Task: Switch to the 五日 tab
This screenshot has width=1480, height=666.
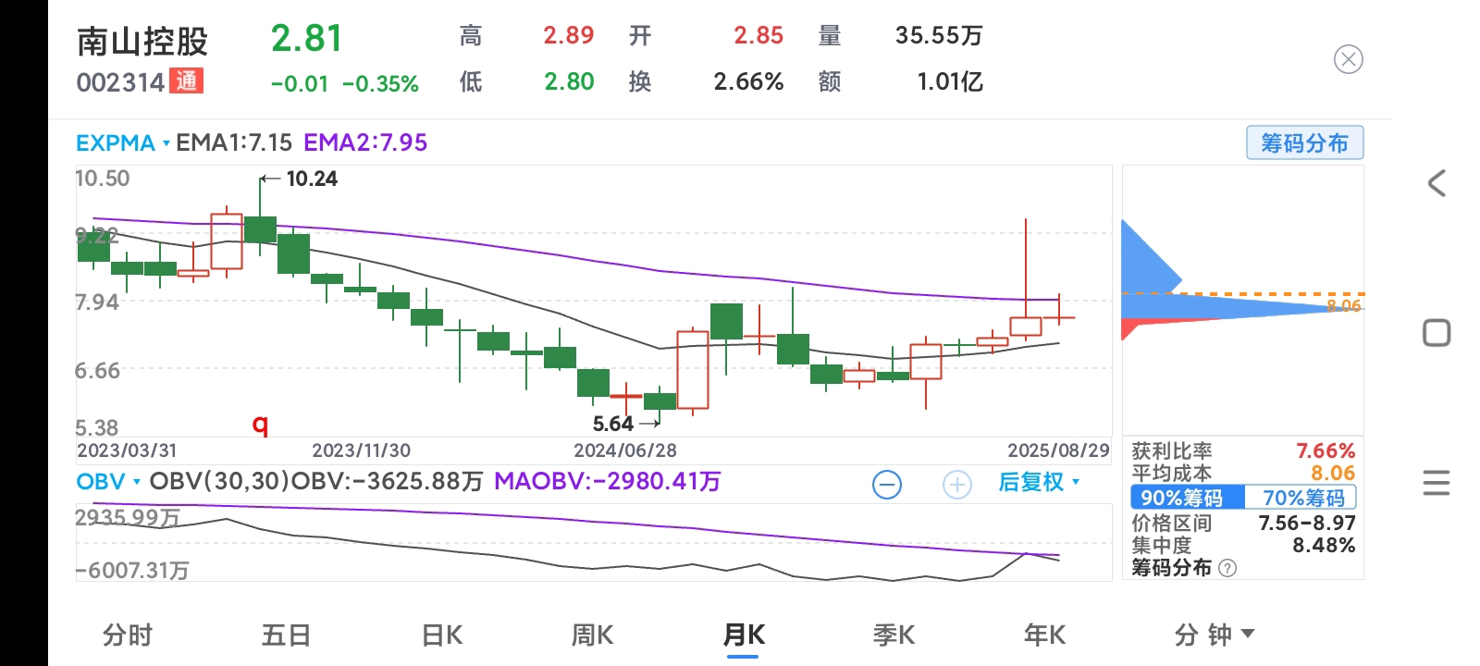Action: (x=286, y=635)
